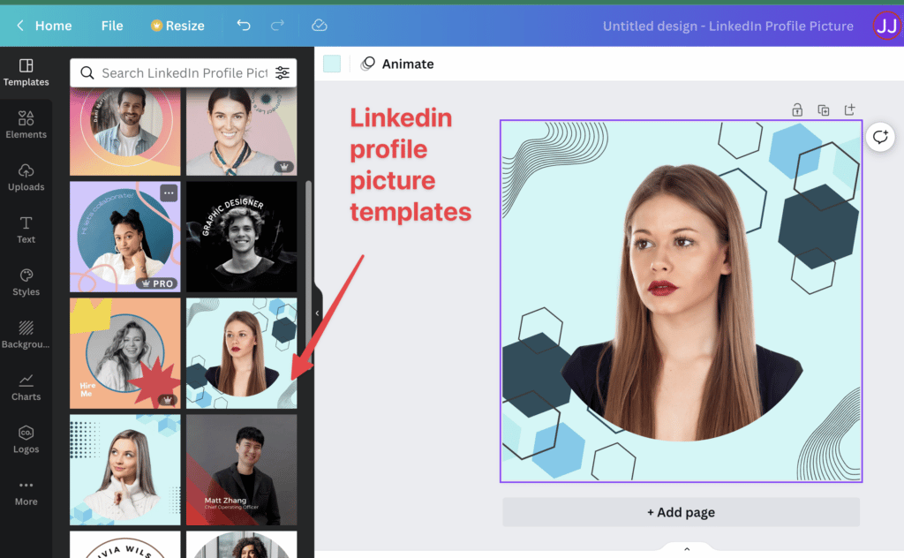
Task: Select the light blue thinking woman template
Action: [125, 470]
